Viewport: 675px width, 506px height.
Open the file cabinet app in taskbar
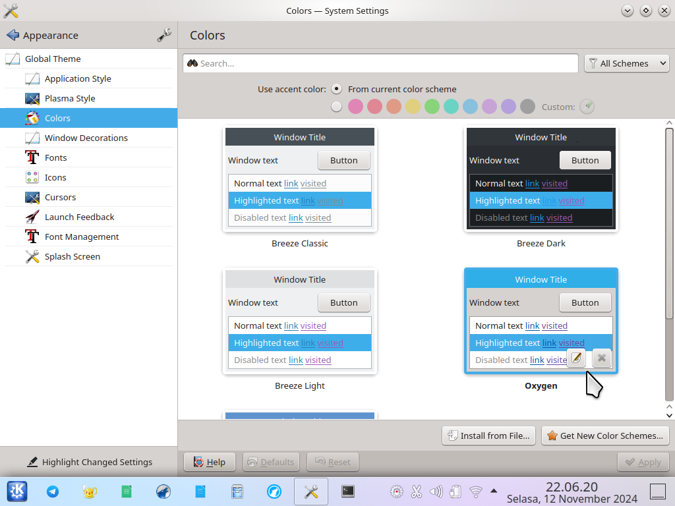(x=237, y=492)
